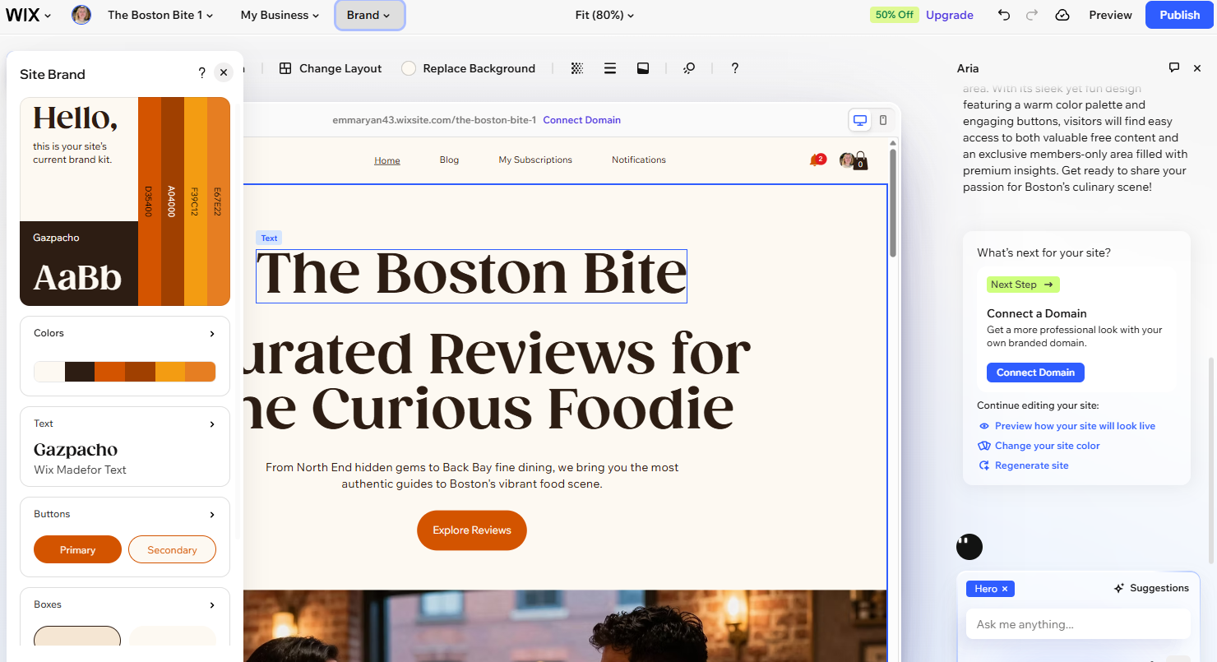Click the Connect Domain link next to URL
This screenshot has width=1217, height=662.
(x=581, y=120)
